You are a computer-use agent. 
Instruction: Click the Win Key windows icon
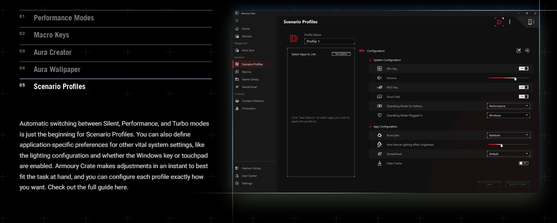[x=379, y=69]
